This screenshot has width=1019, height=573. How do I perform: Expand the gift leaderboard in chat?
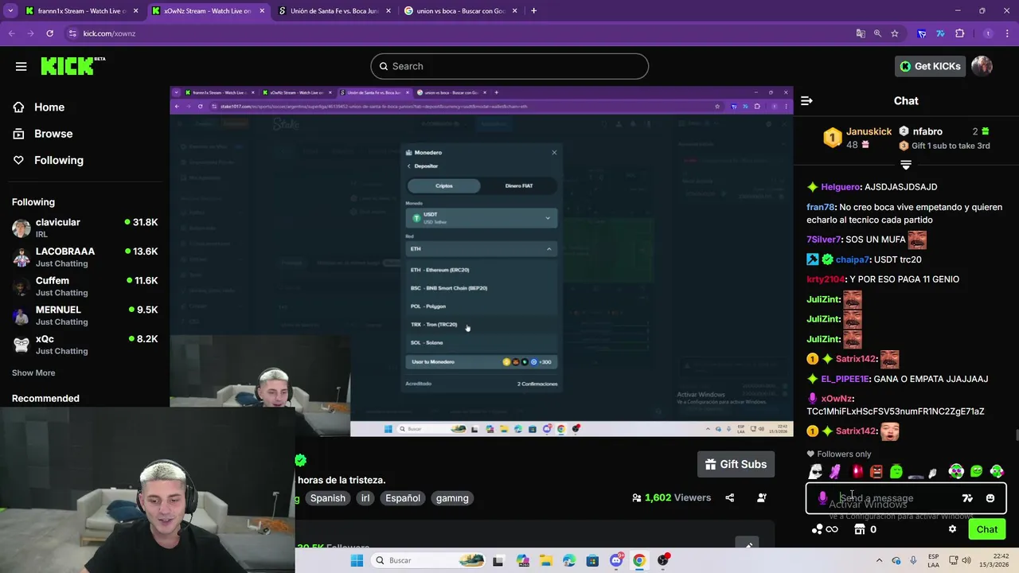click(x=906, y=165)
